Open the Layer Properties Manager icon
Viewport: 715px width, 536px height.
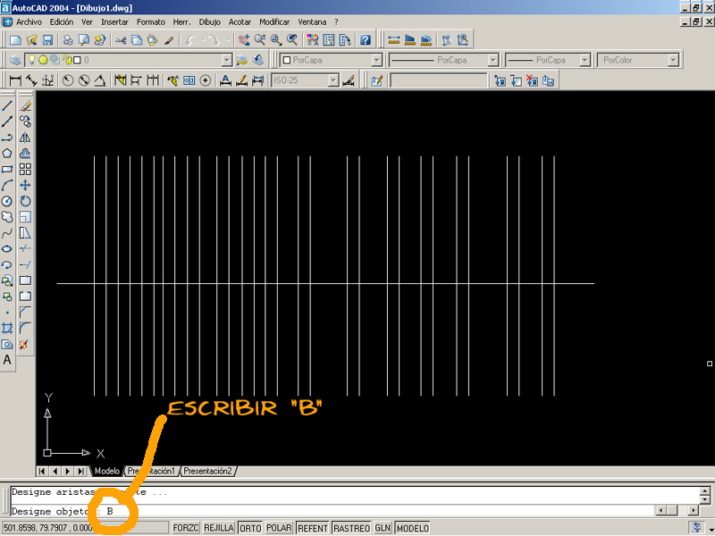point(15,60)
